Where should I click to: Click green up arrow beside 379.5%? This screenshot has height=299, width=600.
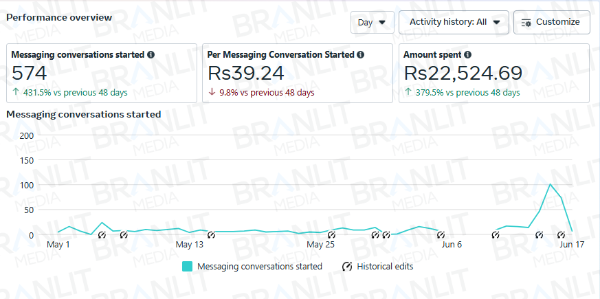(408, 92)
